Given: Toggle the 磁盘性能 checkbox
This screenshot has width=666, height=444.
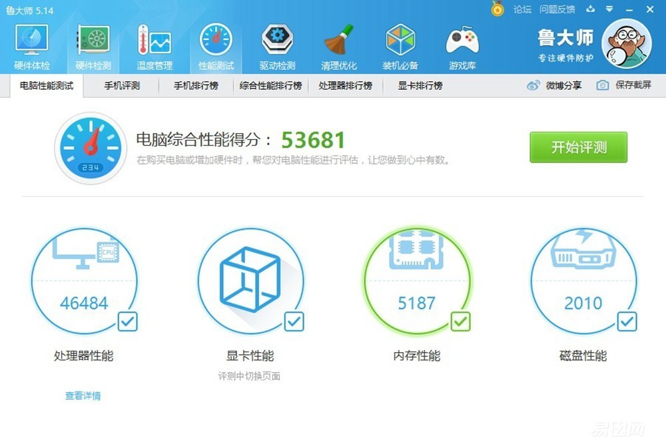Looking at the screenshot, I should pos(627,322).
